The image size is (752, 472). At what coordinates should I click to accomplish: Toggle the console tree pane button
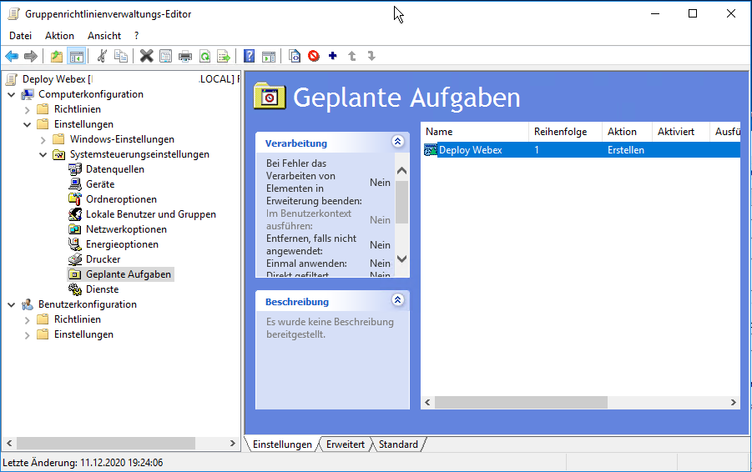point(76,57)
